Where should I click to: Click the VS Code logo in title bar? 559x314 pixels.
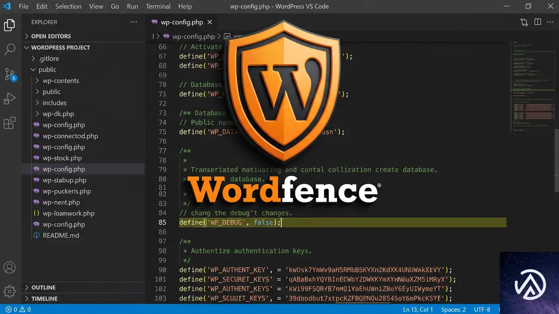pyautogui.click(x=7, y=7)
